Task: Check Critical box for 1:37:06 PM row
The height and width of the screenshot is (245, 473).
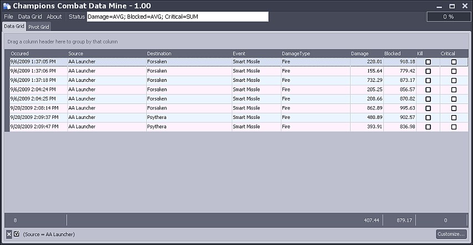Action: click(454, 71)
